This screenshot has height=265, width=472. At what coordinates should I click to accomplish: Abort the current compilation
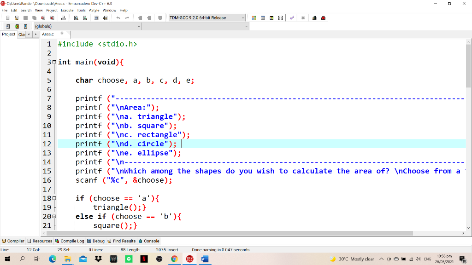(303, 18)
